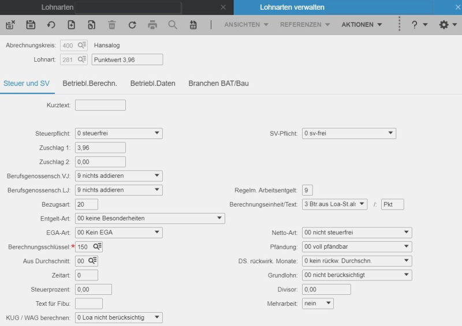Open the settings gear menu

point(448,25)
